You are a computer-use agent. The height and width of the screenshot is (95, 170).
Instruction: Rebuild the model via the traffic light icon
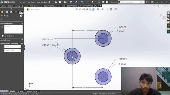(x=99, y=2)
